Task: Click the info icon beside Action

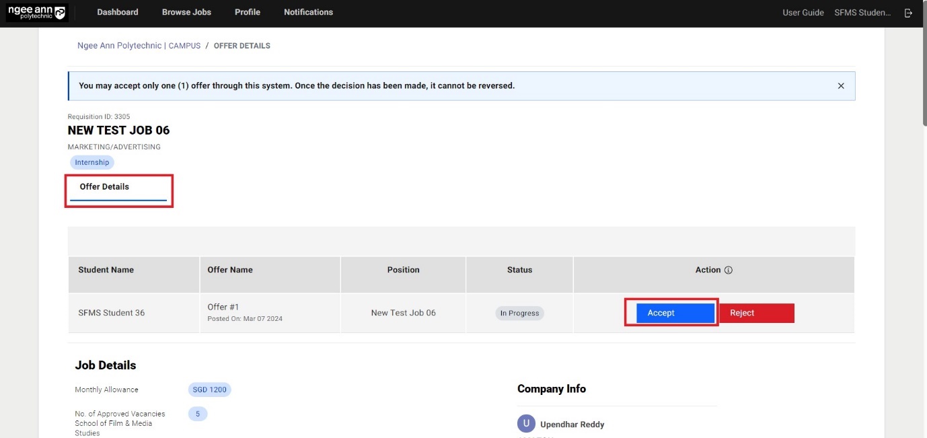Action: [728, 270]
